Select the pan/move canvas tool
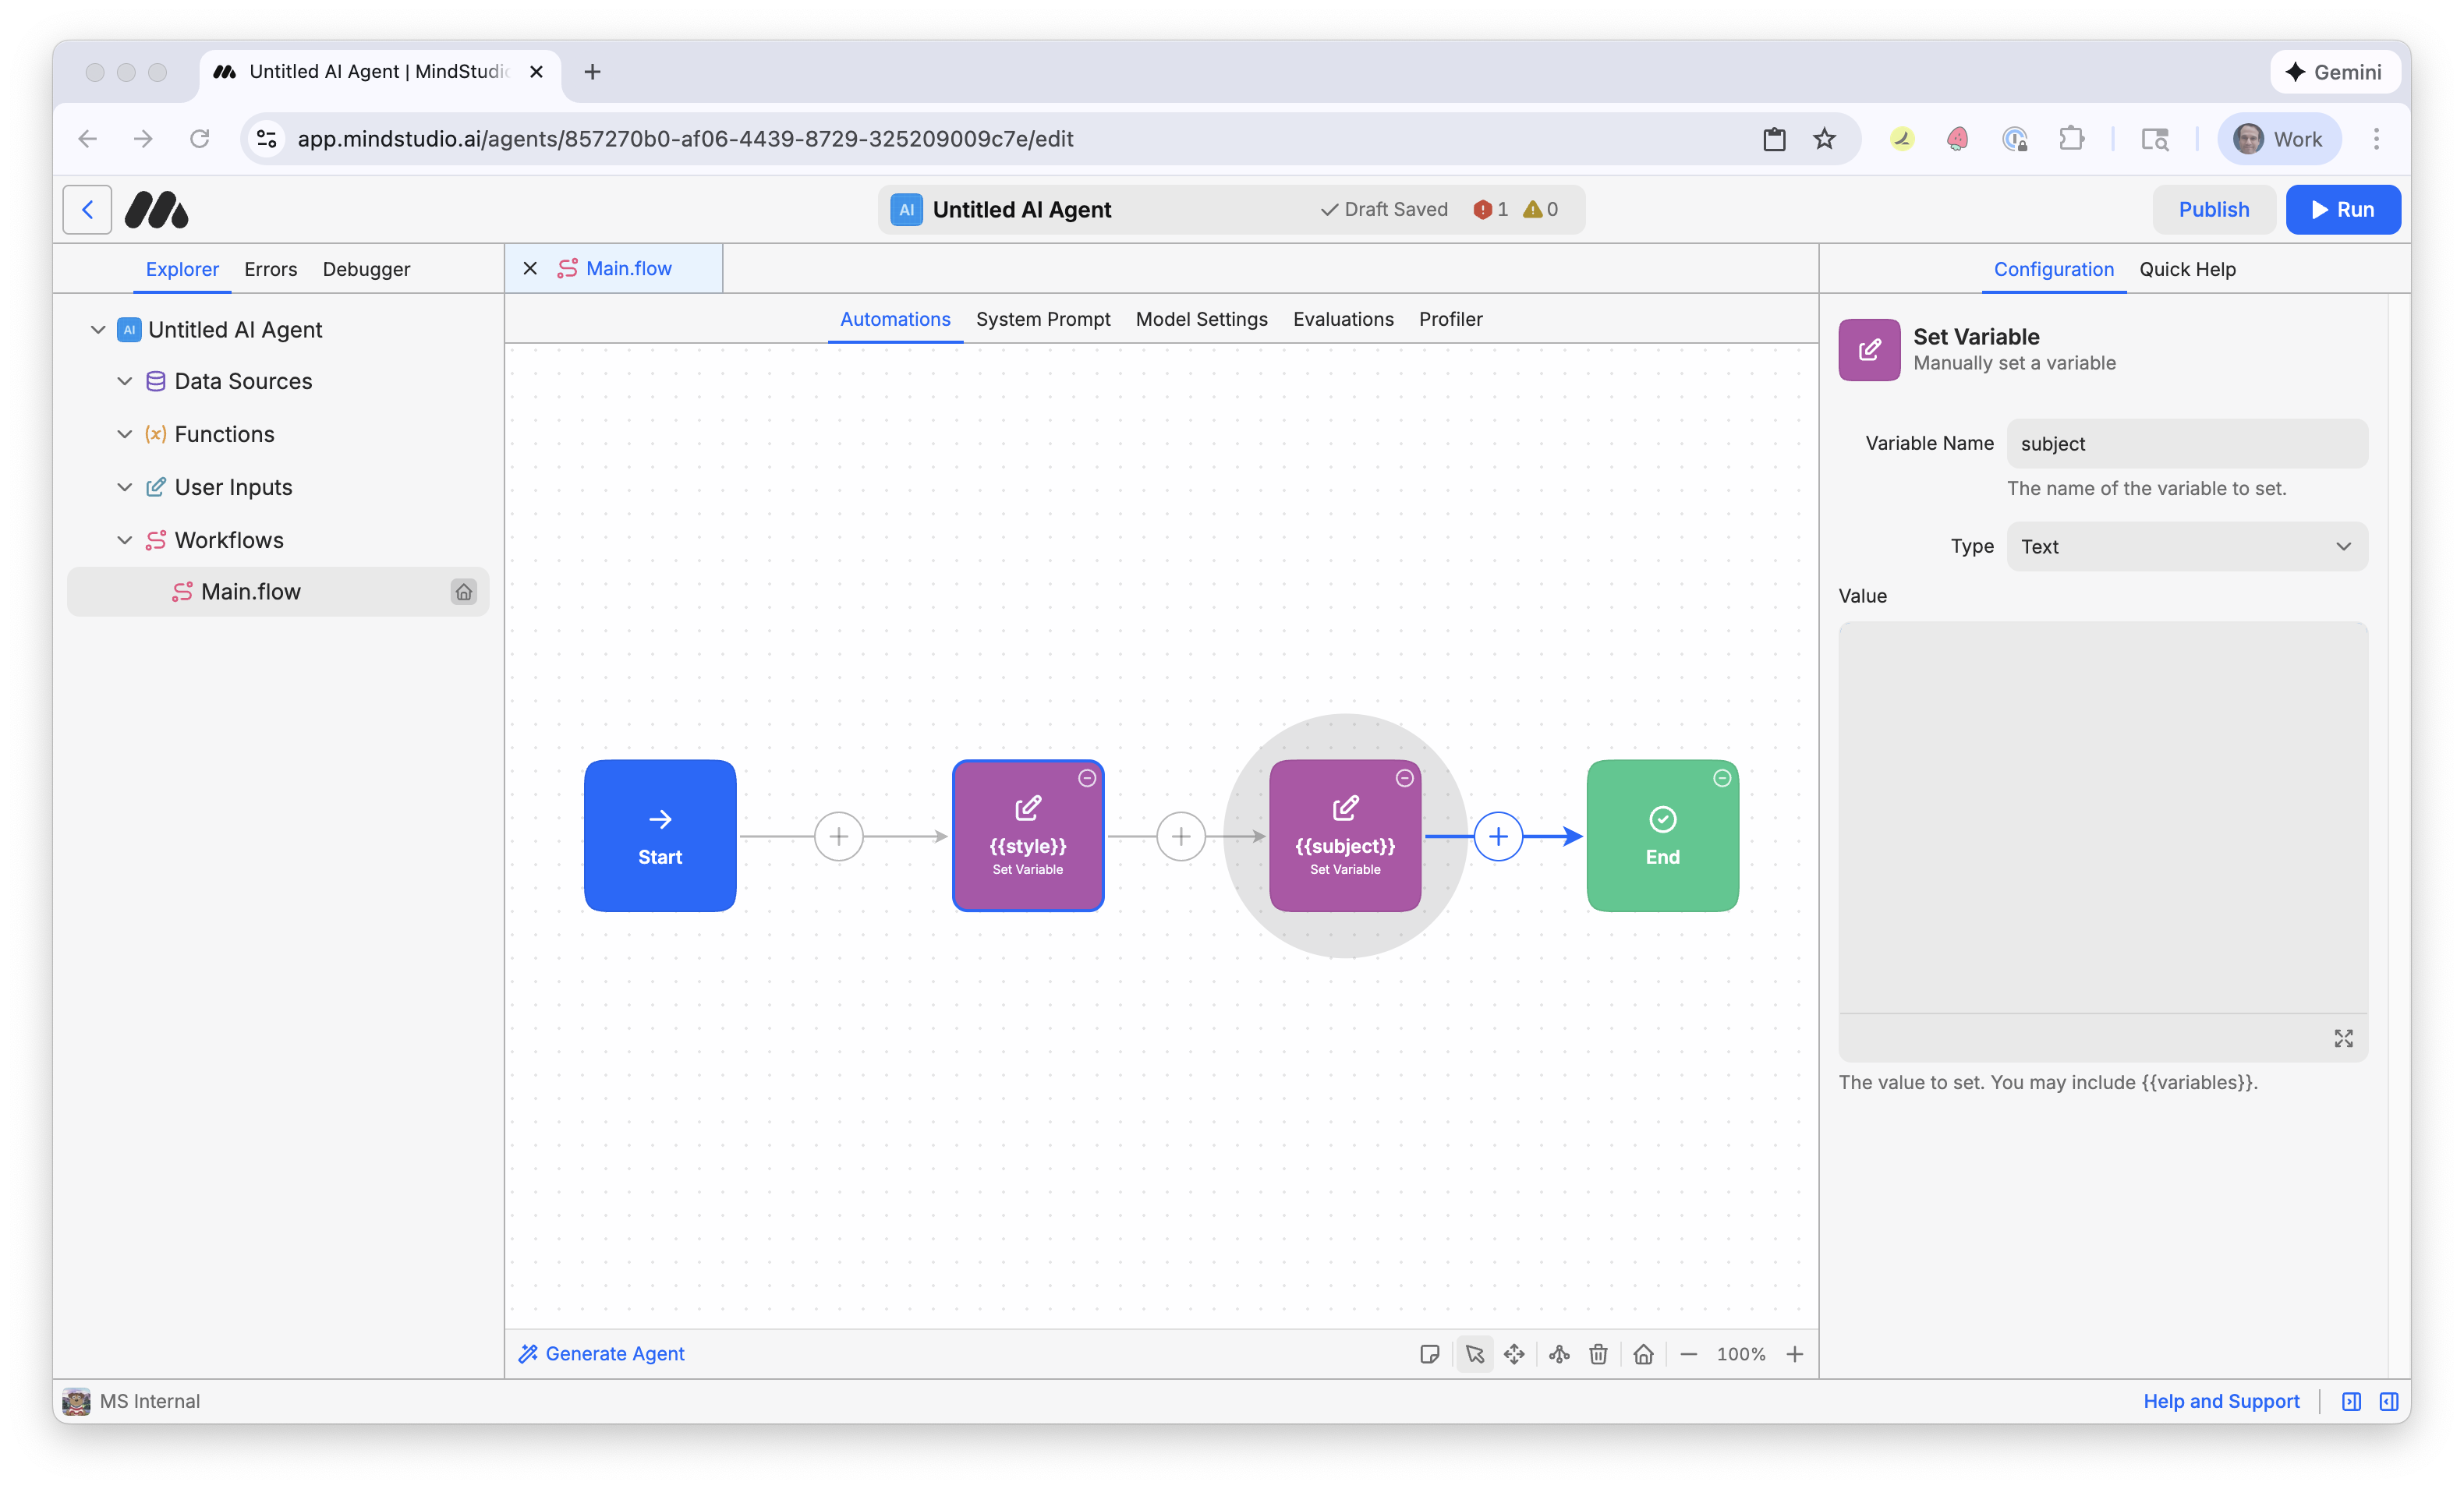Viewport: 2464px width, 1489px height. coord(1514,1354)
